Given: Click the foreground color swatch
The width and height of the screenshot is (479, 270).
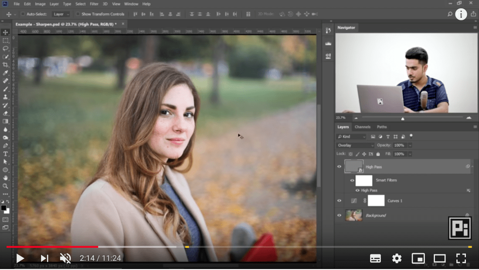Looking at the screenshot, I should (4, 208).
